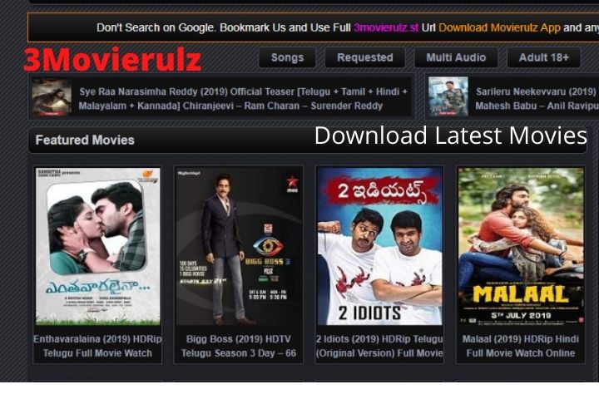Open the Bigg Boss 3 poster
Viewport: 599px width, 399px height.
239,246
